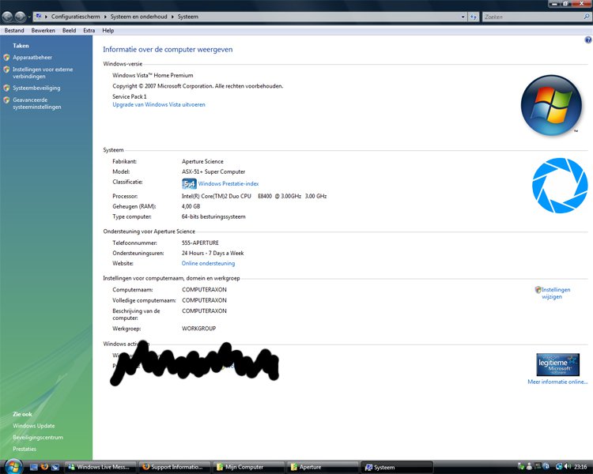
Task: Launch Firefox from the quick launch bar
Action: point(44,467)
